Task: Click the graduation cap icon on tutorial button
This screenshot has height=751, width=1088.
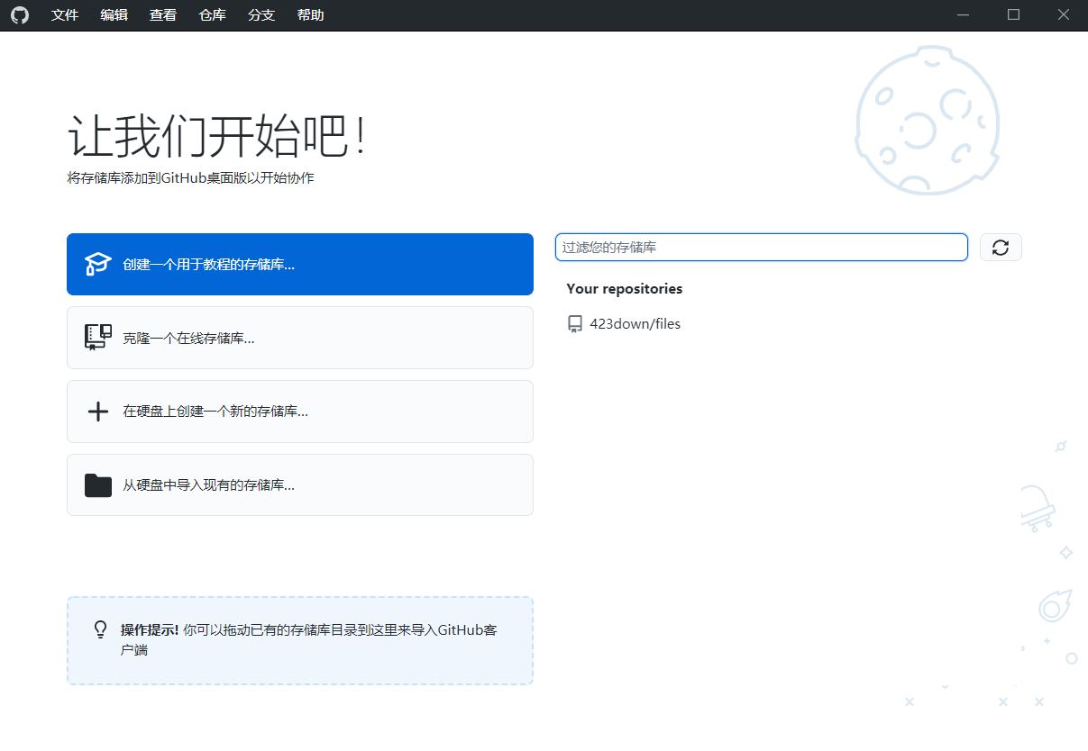Action: pos(97,264)
